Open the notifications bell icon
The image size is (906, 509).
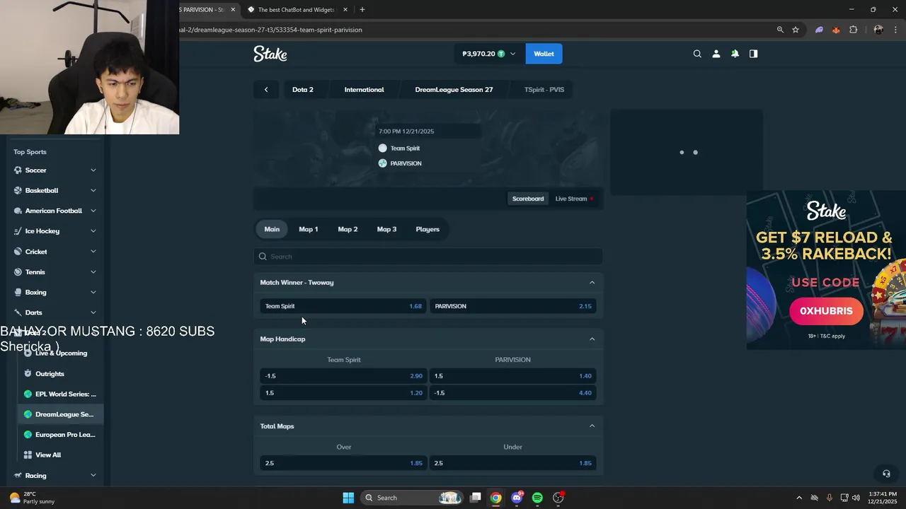pyautogui.click(x=735, y=54)
